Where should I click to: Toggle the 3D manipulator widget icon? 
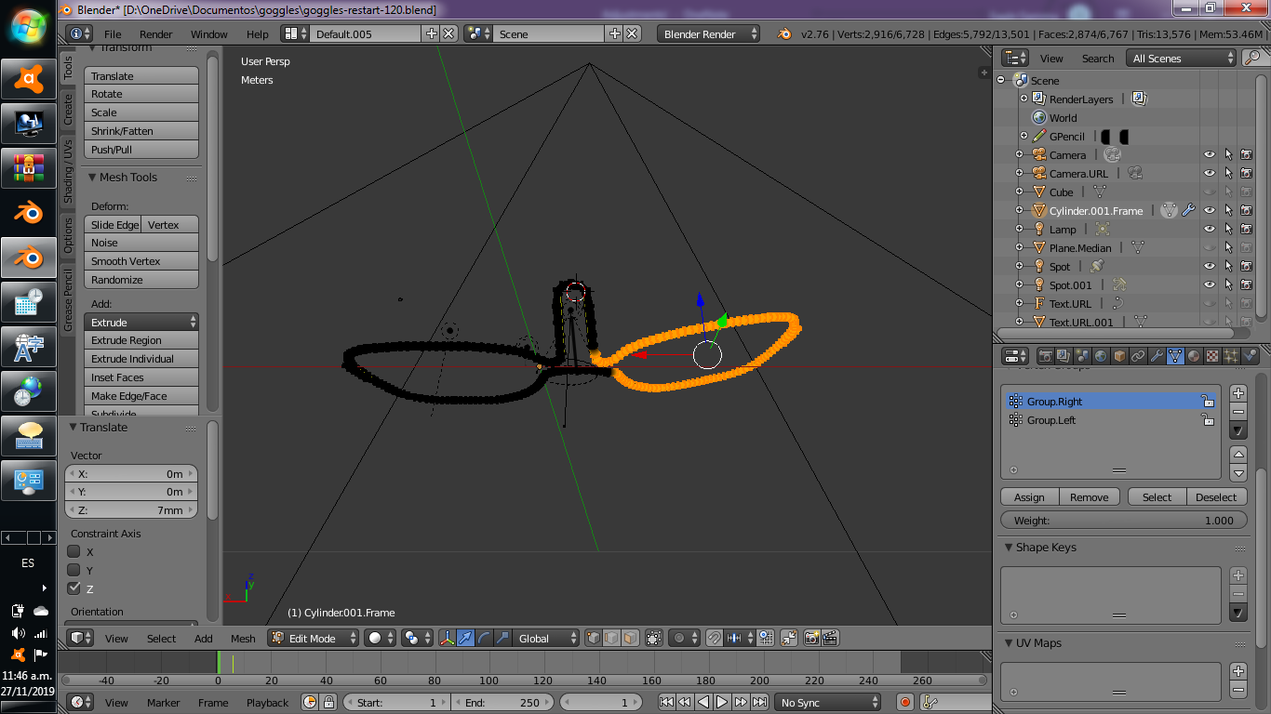coord(448,638)
